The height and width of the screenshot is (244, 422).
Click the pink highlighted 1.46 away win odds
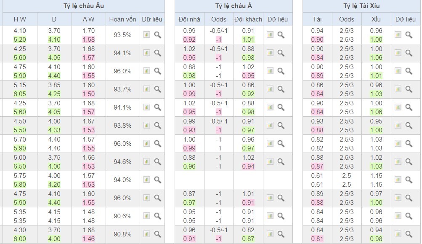click(89, 239)
